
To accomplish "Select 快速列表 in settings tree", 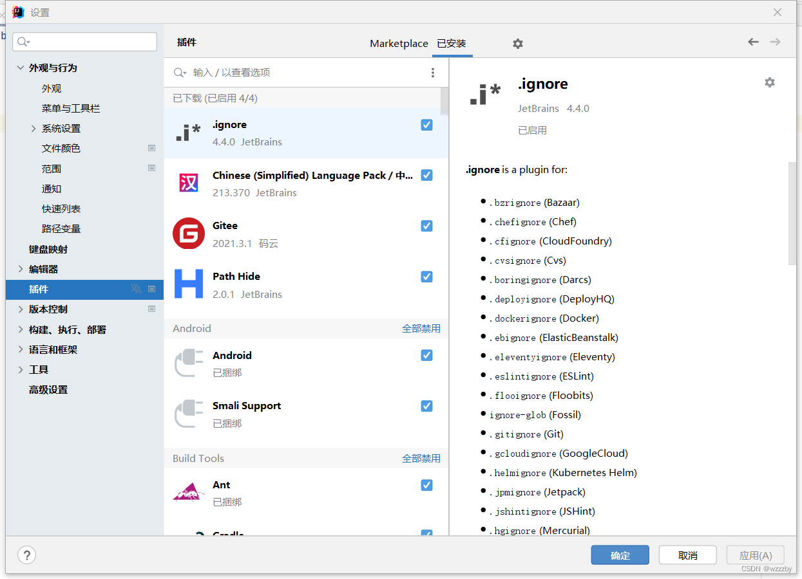I will click(x=61, y=209).
